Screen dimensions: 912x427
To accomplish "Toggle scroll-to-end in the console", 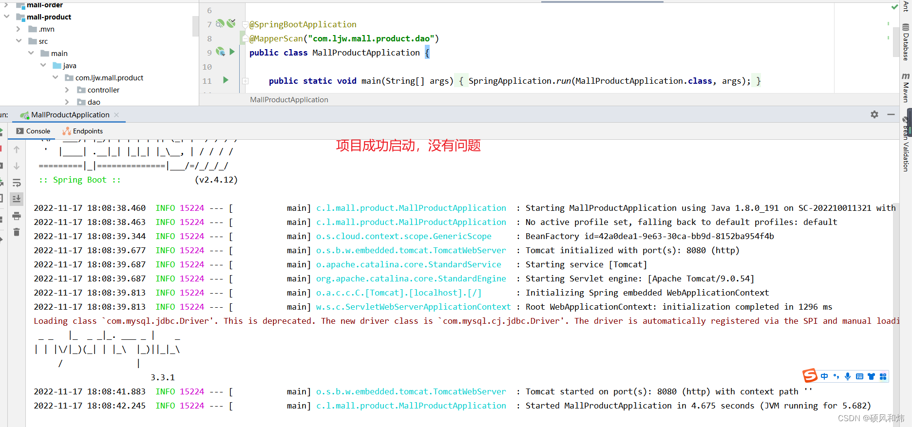I will pyautogui.click(x=17, y=199).
